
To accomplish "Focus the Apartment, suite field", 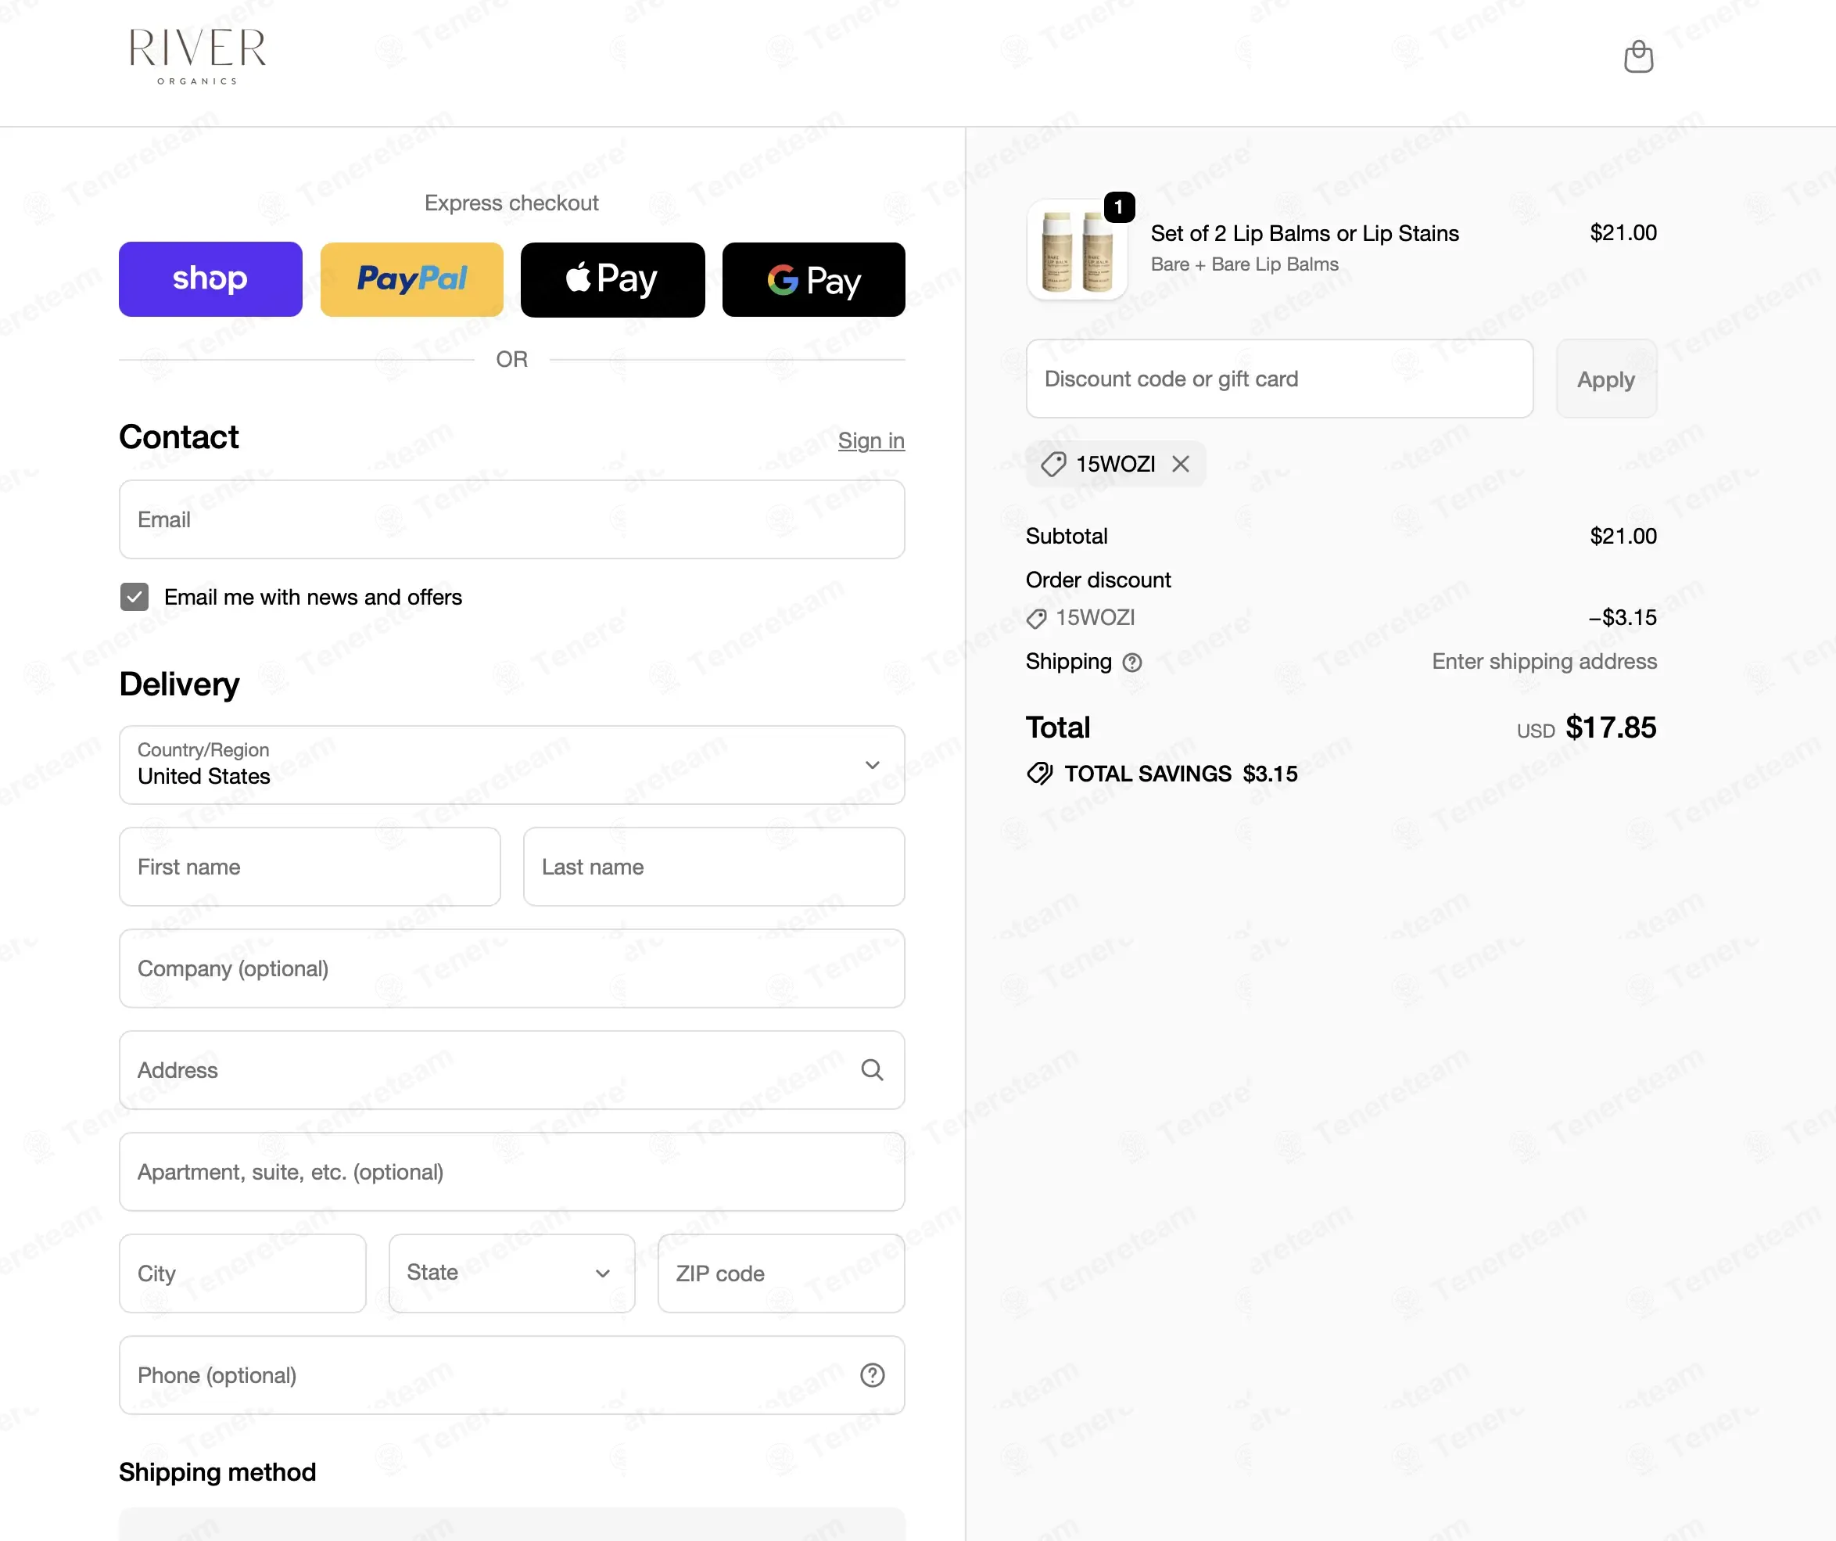I will [511, 1172].
